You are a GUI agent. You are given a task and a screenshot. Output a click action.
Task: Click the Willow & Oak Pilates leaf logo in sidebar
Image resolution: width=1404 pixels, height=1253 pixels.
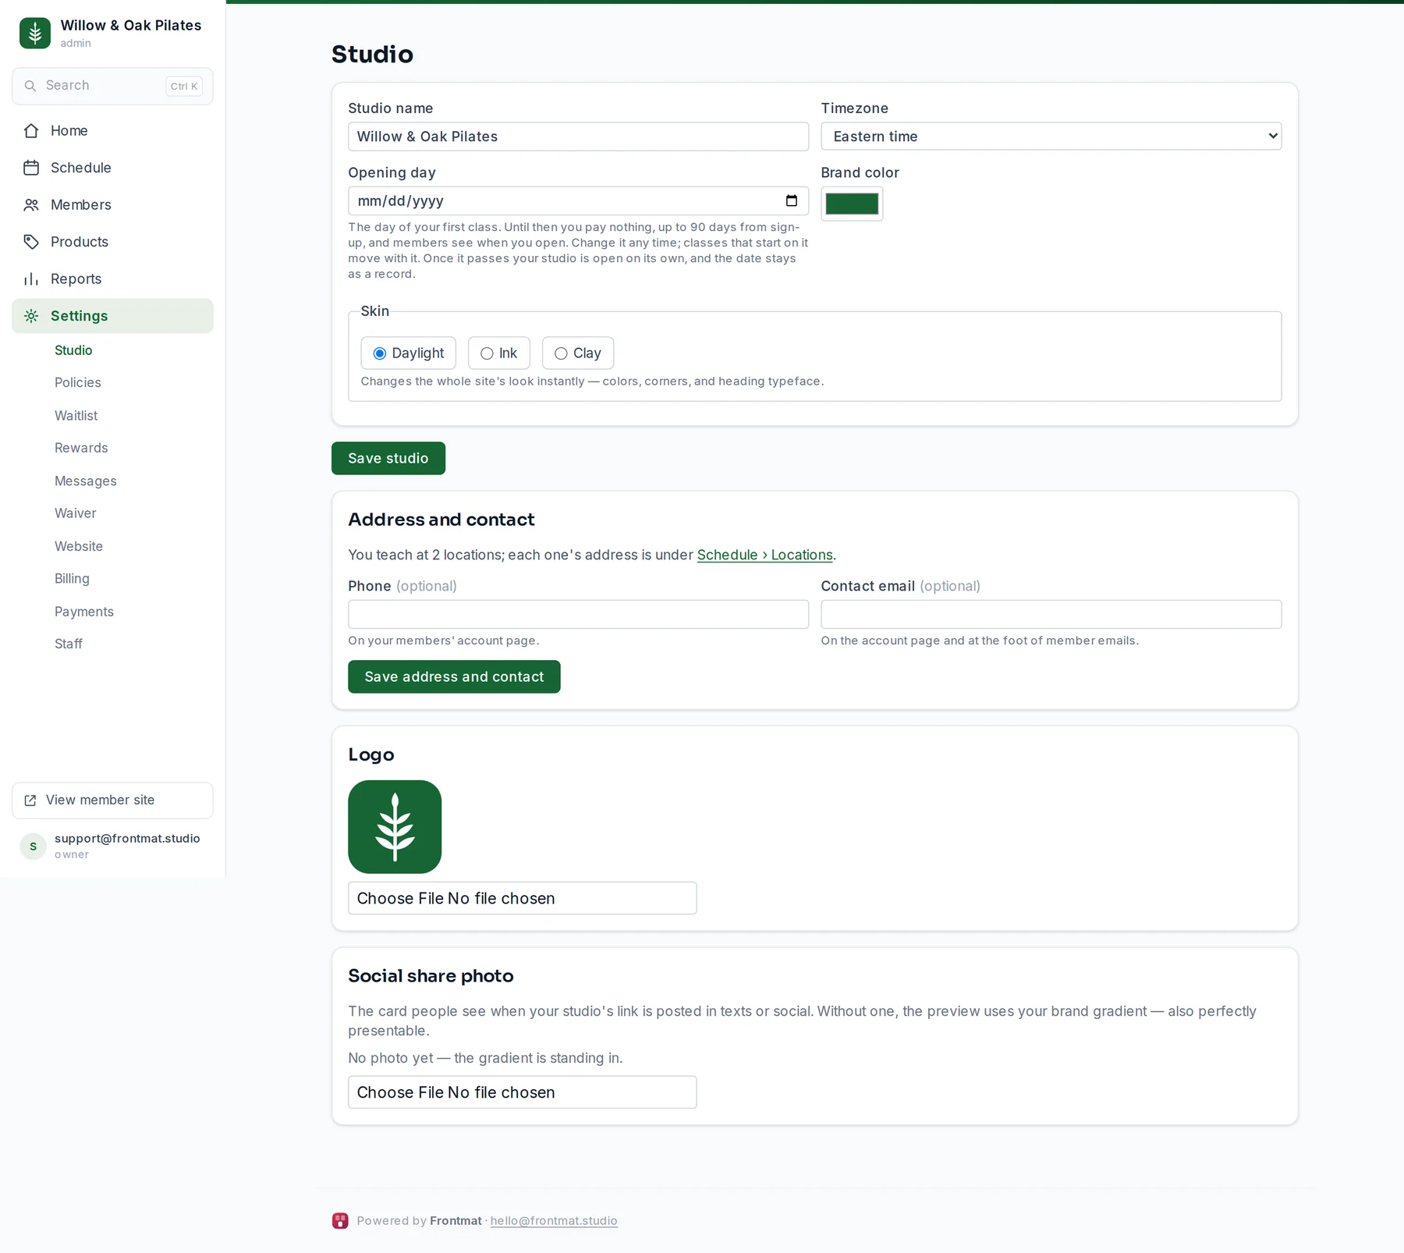click(x=35, y=34)
